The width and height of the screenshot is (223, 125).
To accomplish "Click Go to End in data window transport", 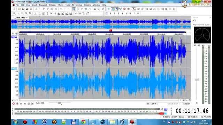I will pos(25,104).
